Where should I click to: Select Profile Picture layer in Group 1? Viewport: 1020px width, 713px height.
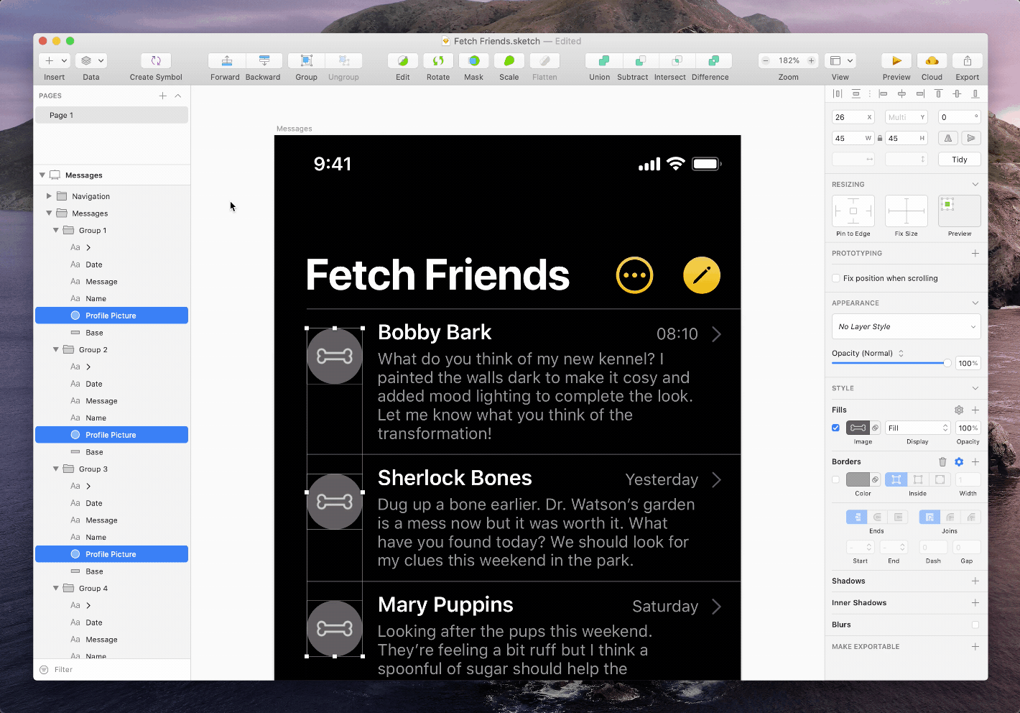(112, 316)
